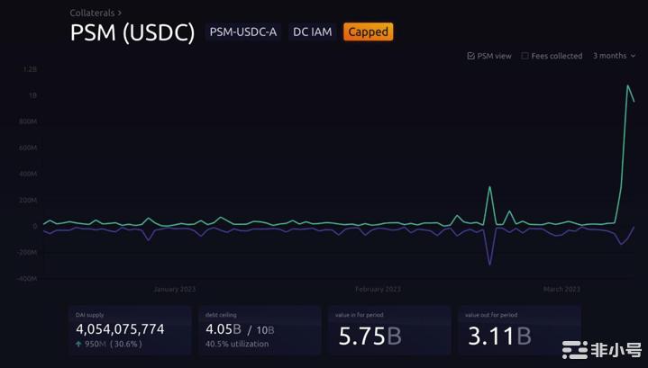648x368 pixels.
Task: Click the green line peak above 1B
Action: coord(627,85)
